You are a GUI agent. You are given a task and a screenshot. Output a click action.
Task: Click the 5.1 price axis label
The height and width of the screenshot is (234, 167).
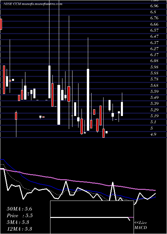[x=153, y=122]
